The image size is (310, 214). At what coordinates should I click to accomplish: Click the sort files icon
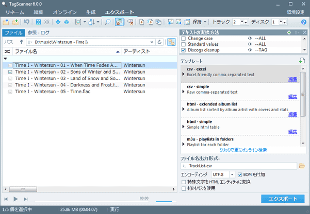[x=91, y=22]
